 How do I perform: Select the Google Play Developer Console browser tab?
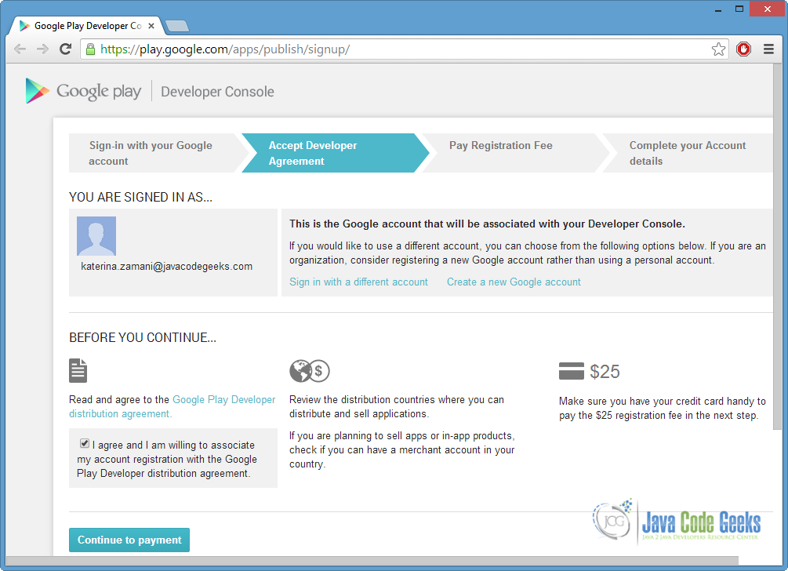point(86,26)
